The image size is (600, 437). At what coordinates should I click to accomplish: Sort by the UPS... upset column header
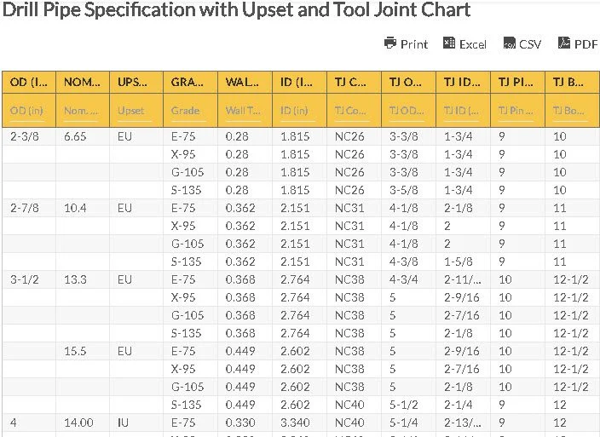[x=134, y=83]
